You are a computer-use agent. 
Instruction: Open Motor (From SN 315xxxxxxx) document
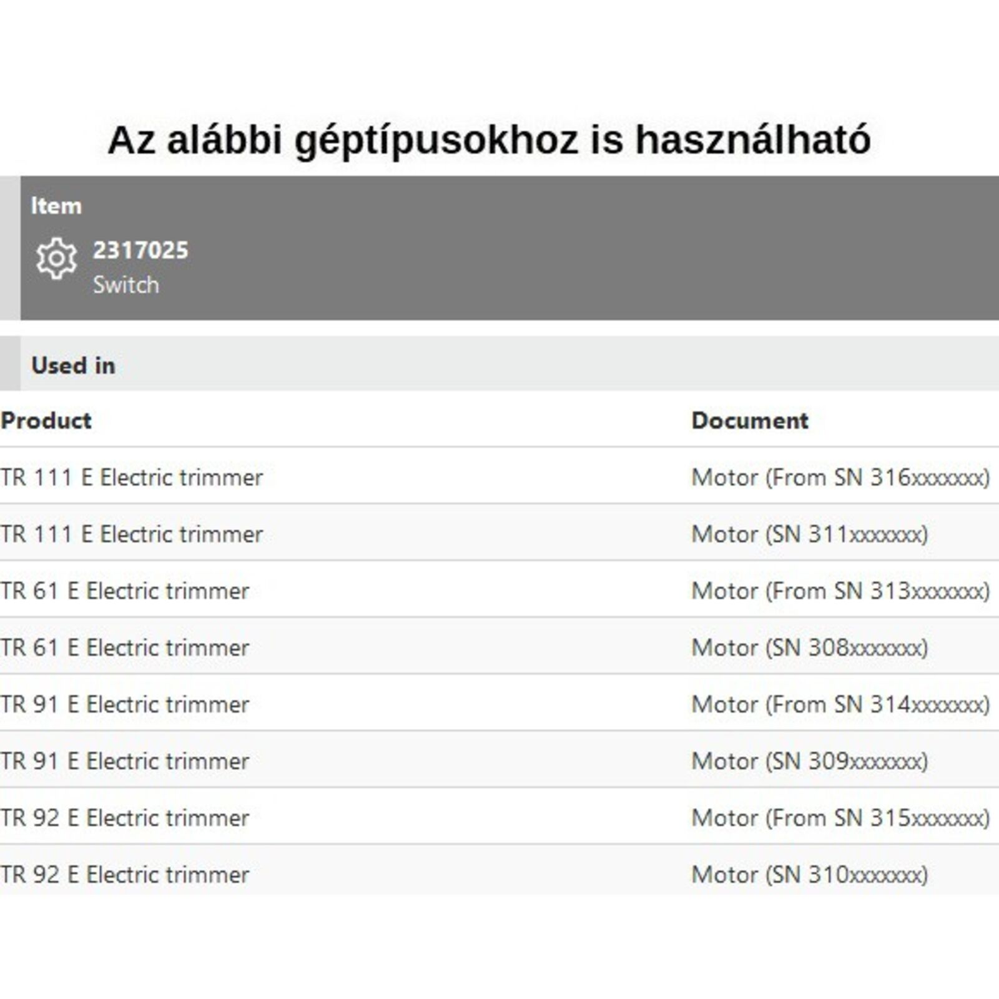840,819
